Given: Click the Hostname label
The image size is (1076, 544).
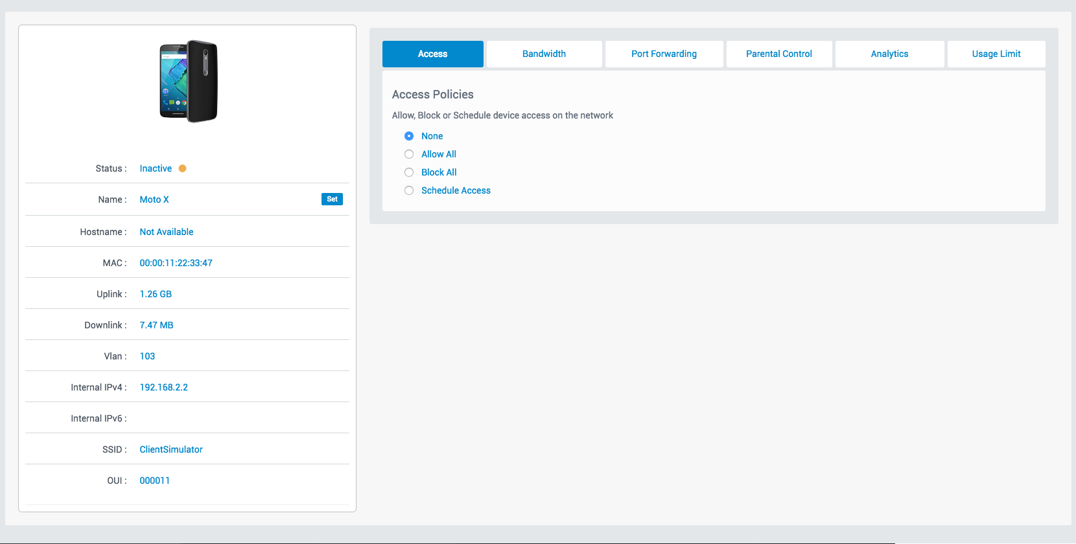Looking at the screenshot, I should point(103,232).
